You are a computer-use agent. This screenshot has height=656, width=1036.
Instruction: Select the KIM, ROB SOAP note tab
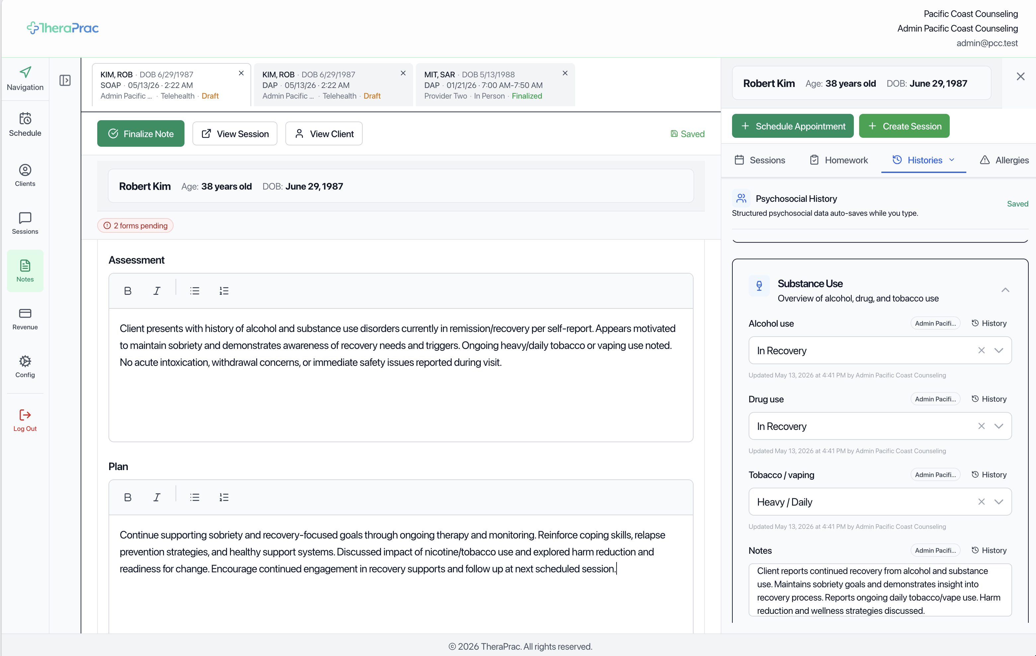click(171, 85)
